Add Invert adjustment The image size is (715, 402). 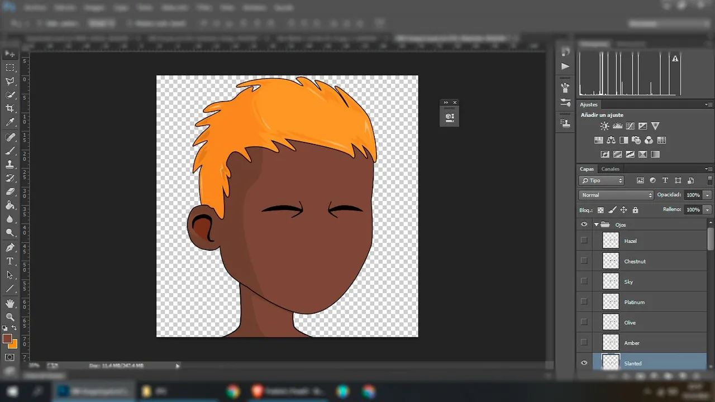605,154
